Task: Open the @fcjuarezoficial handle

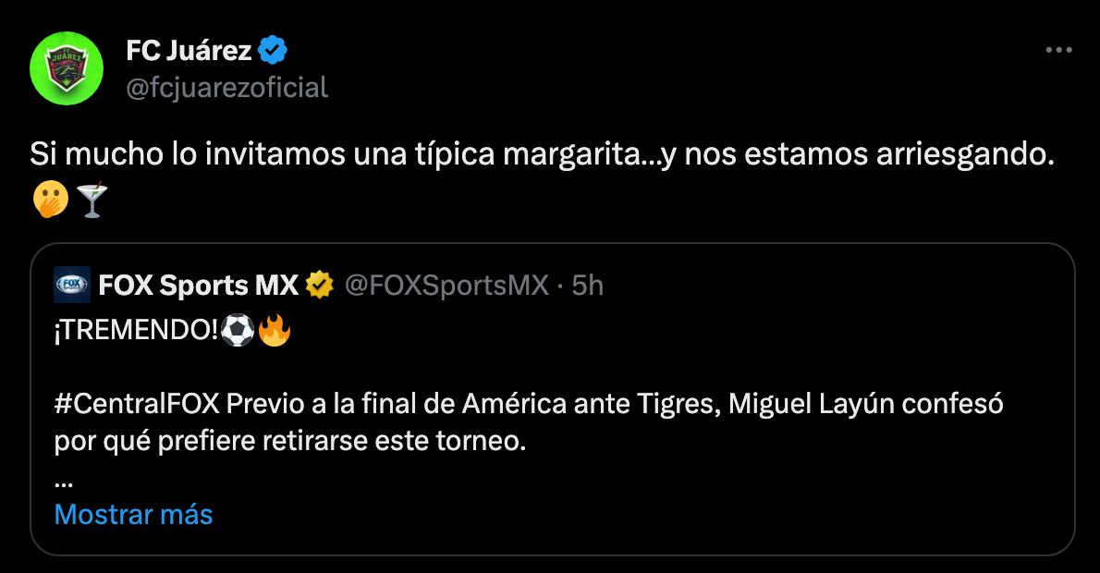Action: pos(226,88)
